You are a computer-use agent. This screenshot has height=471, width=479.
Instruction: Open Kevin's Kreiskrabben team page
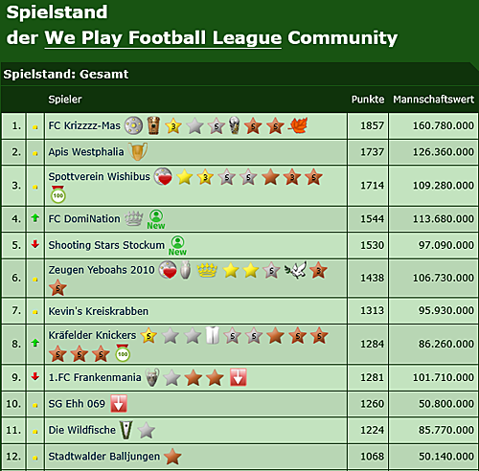(99, 311)
